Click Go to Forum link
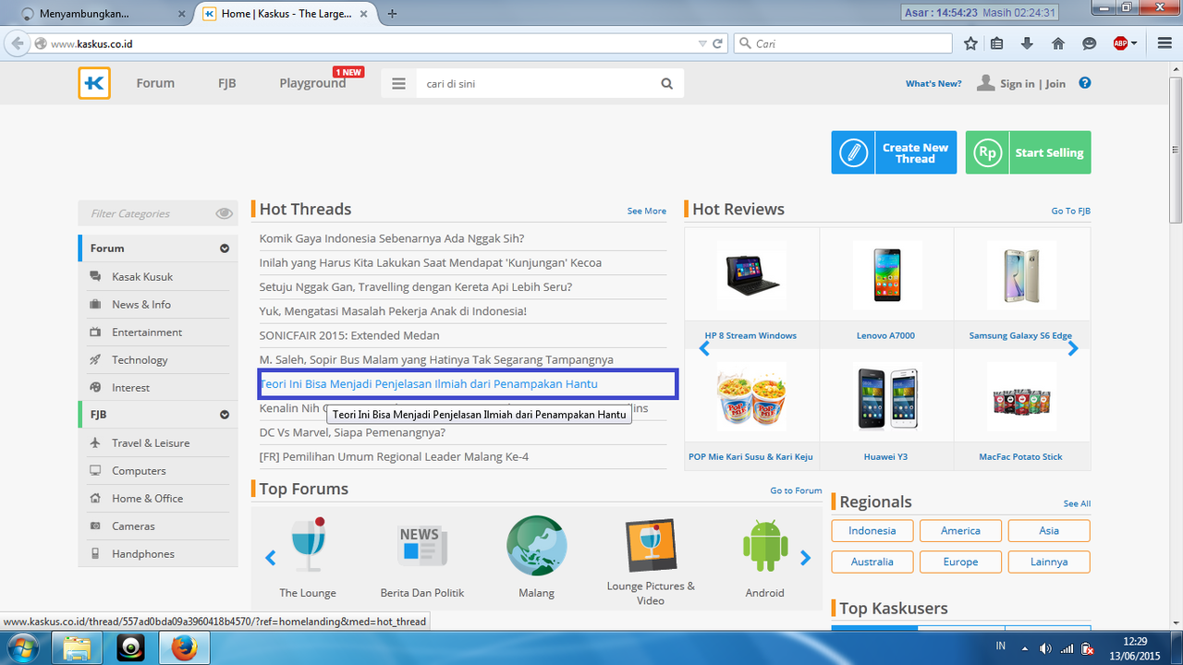Viewport: 1183px width, 665px height. [796, 490]
